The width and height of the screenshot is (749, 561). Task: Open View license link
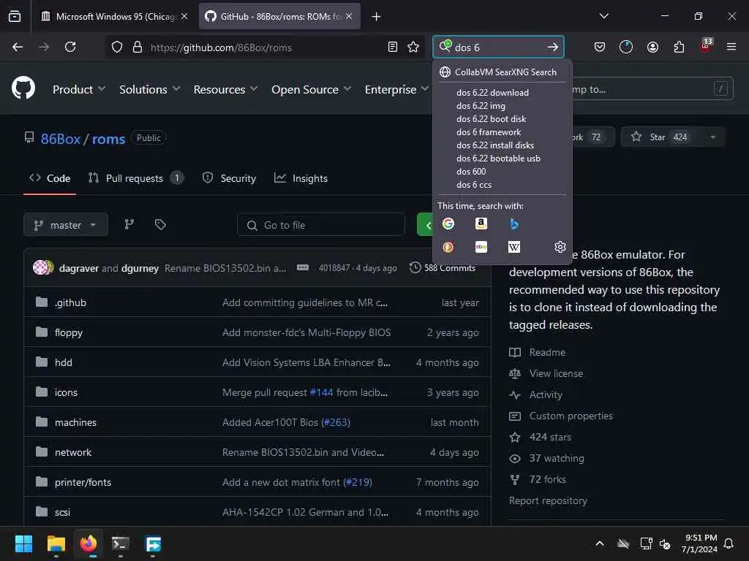coord(556,373)
